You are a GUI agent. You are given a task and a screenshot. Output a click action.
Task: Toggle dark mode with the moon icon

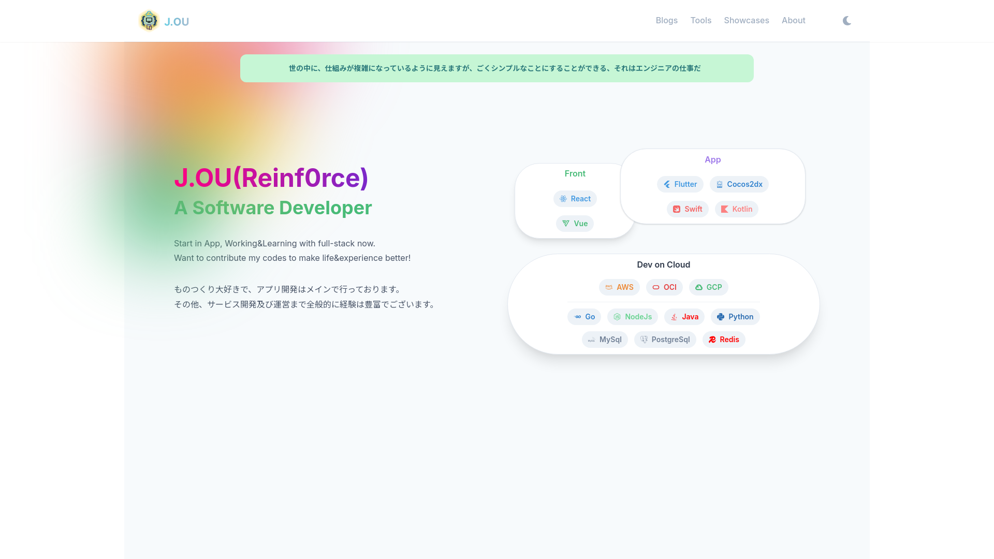(x=847, y=21)
